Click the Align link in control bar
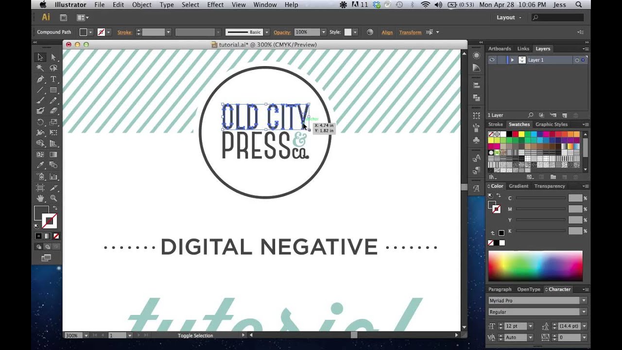Viewport: 622px width, 350px height. coord(387,33)
